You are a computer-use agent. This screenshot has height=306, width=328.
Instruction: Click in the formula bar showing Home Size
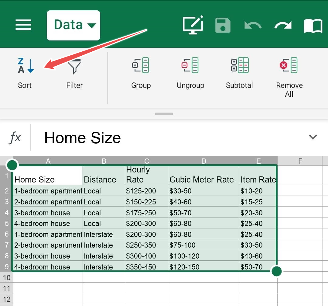pyautogui.click(x=170, y=138)
